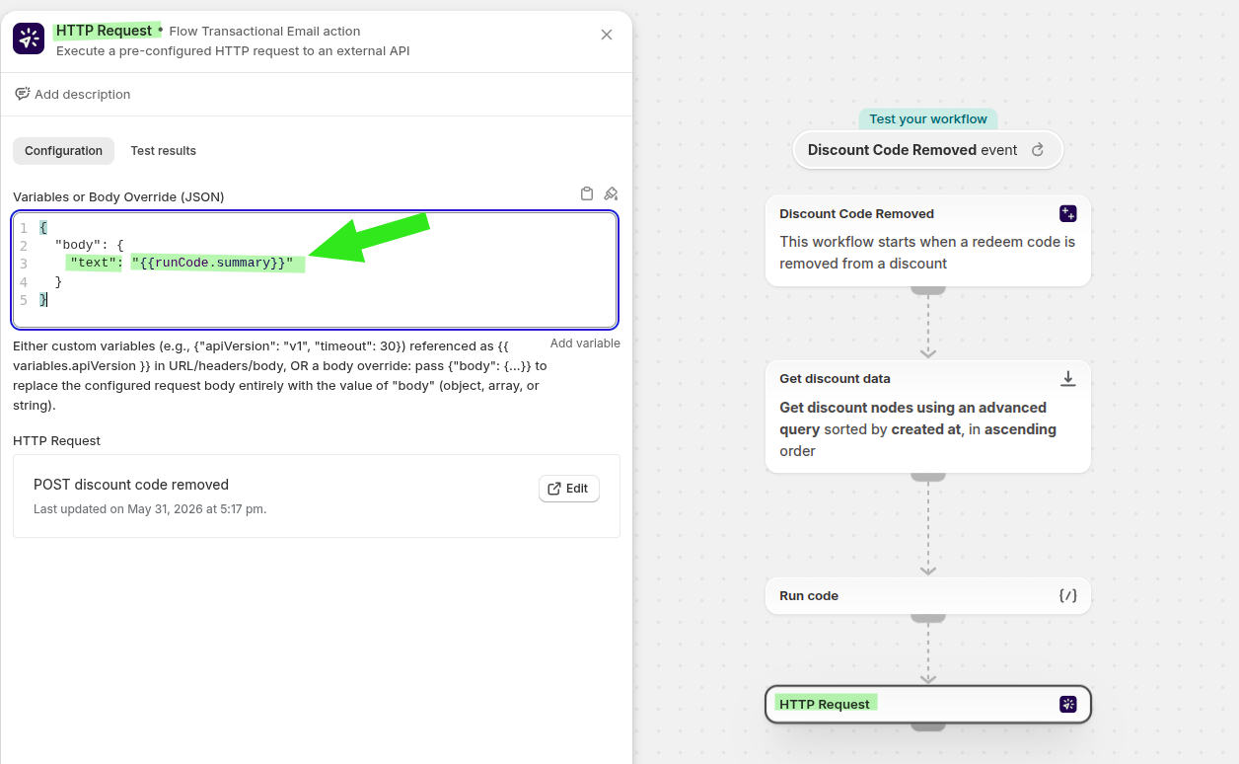Click the app icon on HTTP Request node
Screen dimensions: 1239x764
(1068, 704)
